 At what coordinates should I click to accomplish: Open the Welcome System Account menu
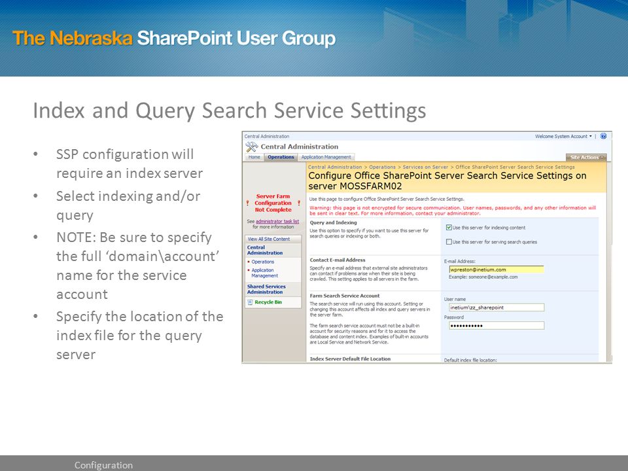click(563, 137)
